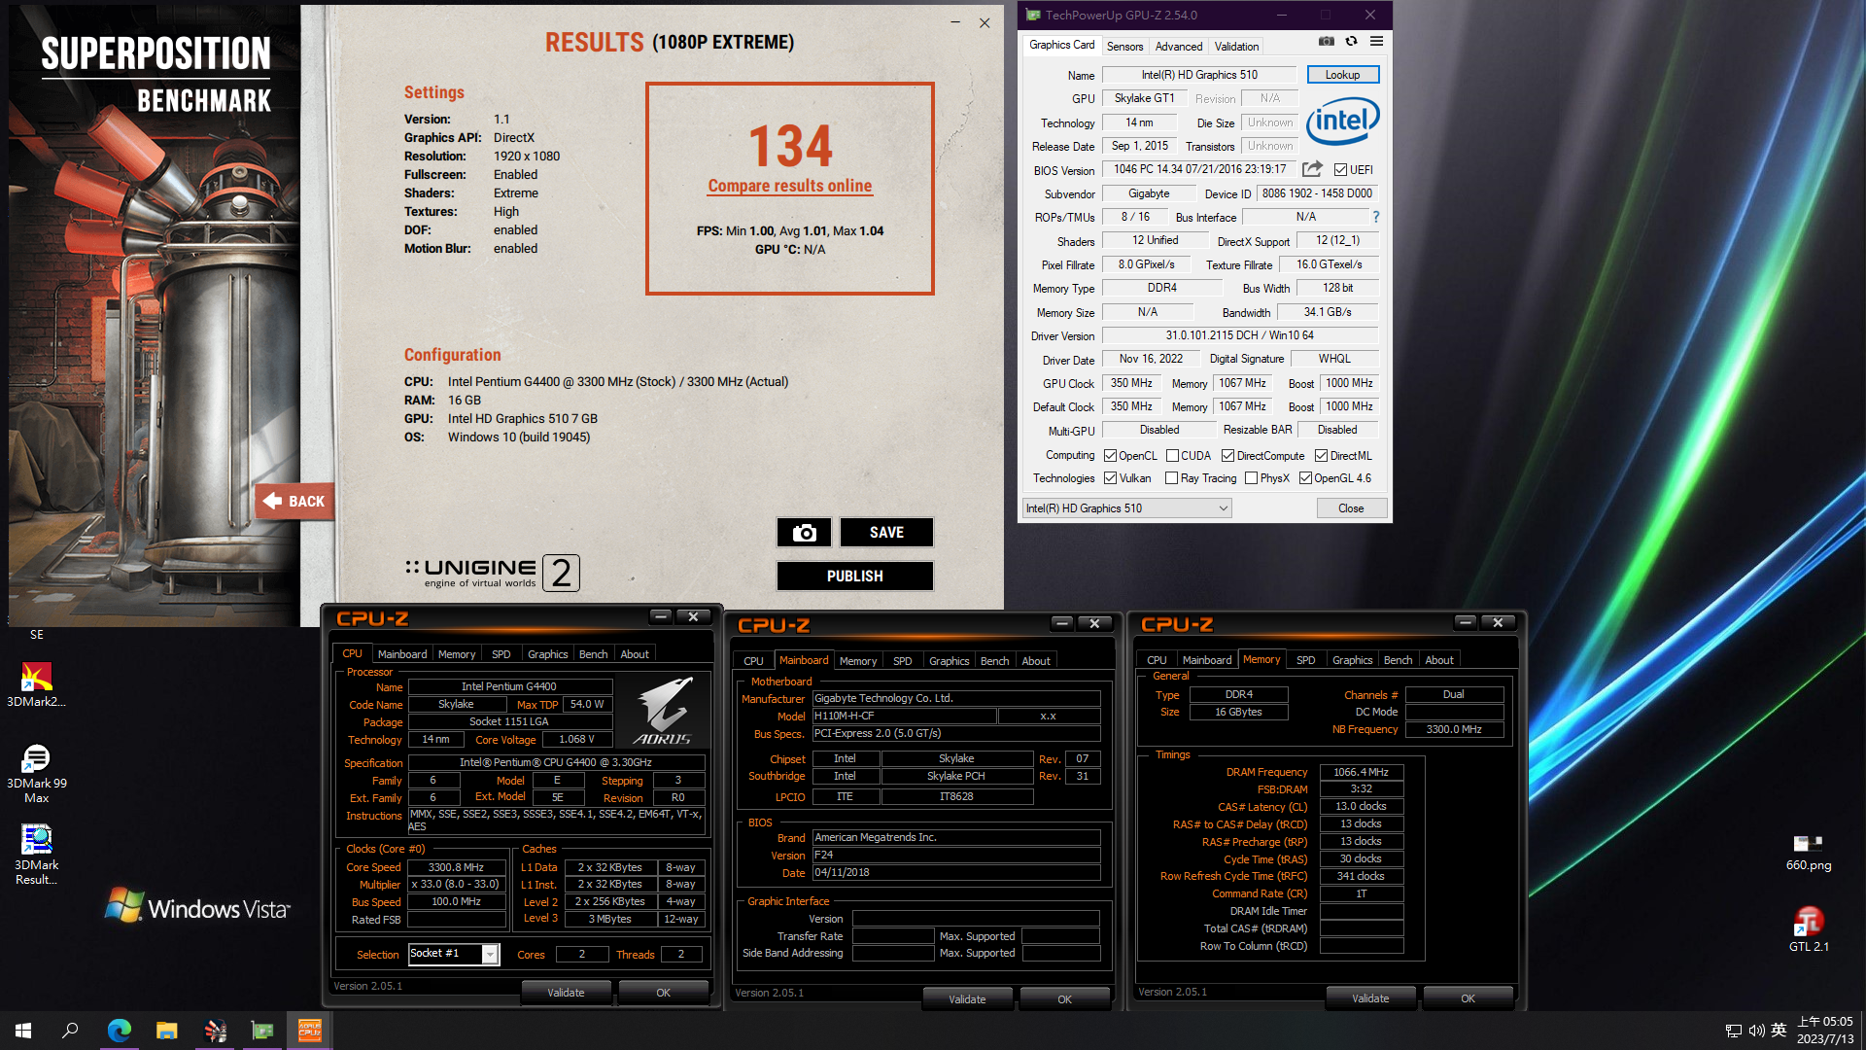The height and width of the screenshot is (1050, 1866).
Task: Click the GPU Name field in GPU-Z
Action: coord(1199,75)
